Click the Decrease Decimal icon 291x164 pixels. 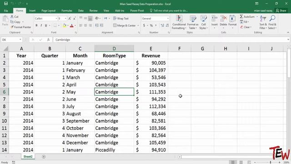167,26
